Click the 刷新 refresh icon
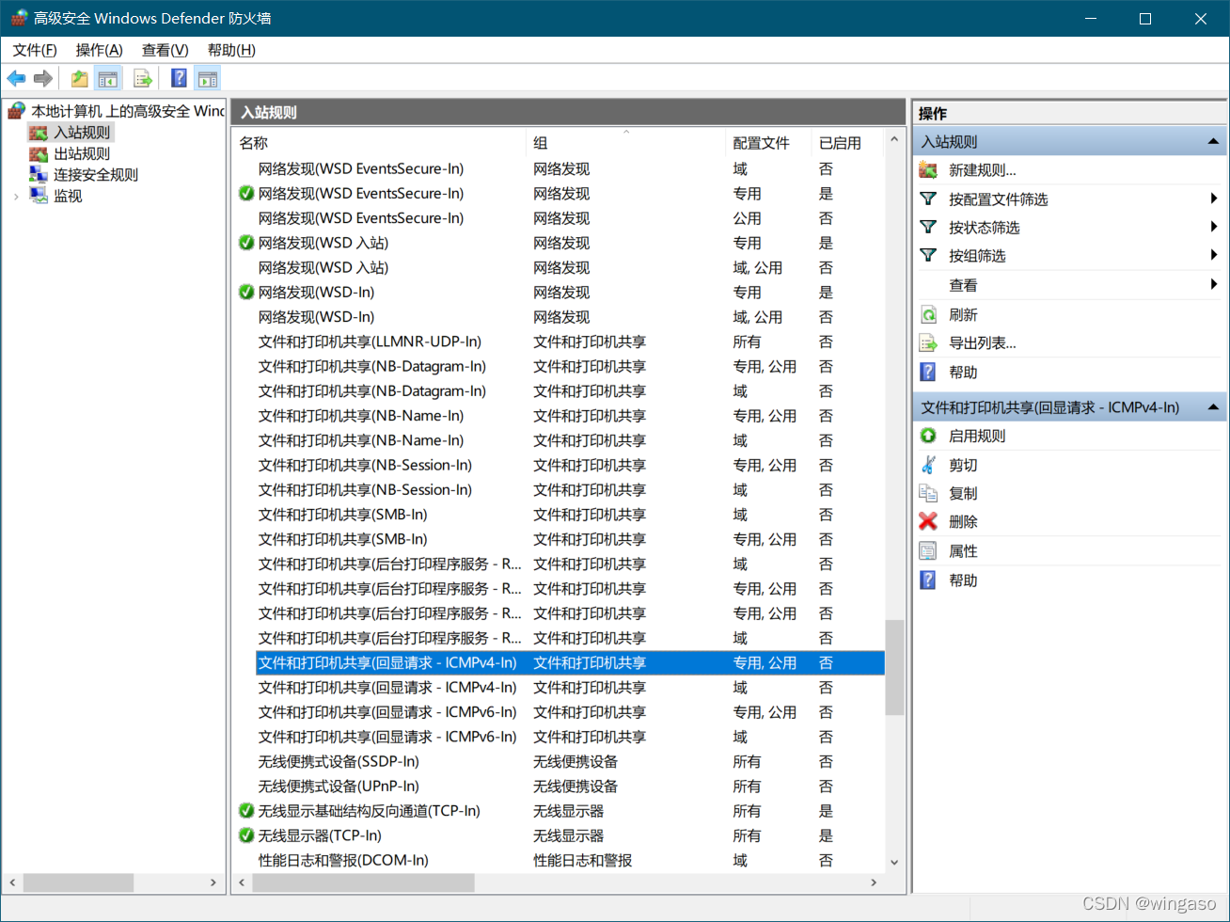 point(928,314)
